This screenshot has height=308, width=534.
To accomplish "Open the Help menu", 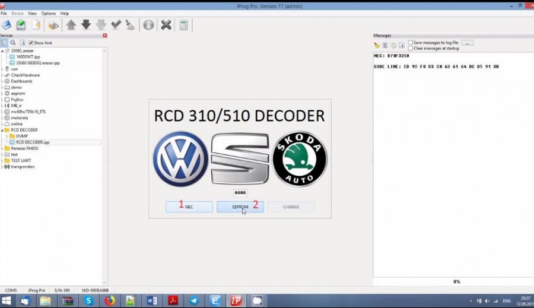I will (65, 13).
